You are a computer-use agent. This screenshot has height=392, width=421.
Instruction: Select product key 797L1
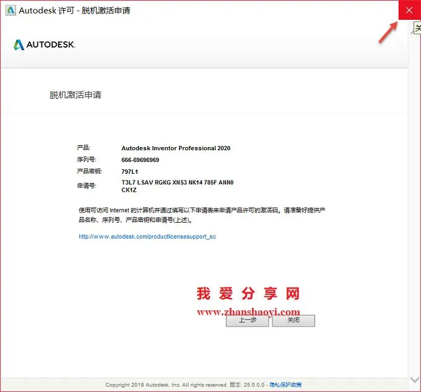click(x=129, y=172)
